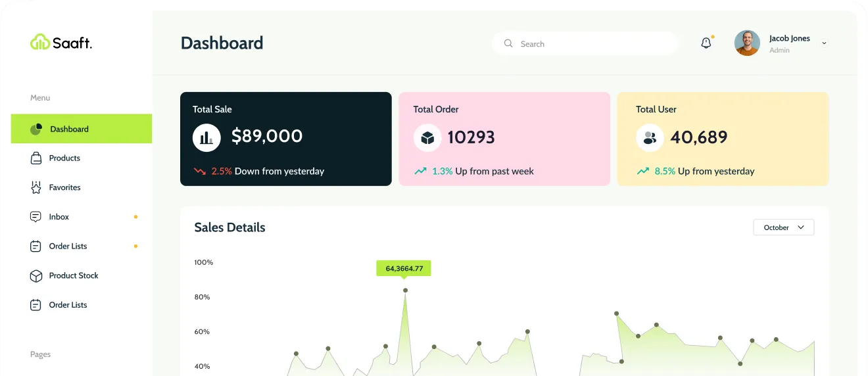
Task: Click the 8.5% Up from yesterday text
Action: coord(704,171)
